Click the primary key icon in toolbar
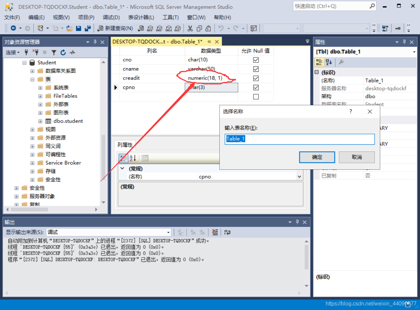 coord(398,28)
